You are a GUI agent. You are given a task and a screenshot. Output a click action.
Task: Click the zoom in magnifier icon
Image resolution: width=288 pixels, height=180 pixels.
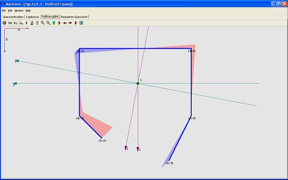[x=42, y=23]
